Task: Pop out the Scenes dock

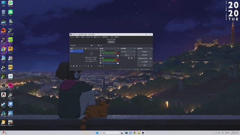Action: [83, 48]
